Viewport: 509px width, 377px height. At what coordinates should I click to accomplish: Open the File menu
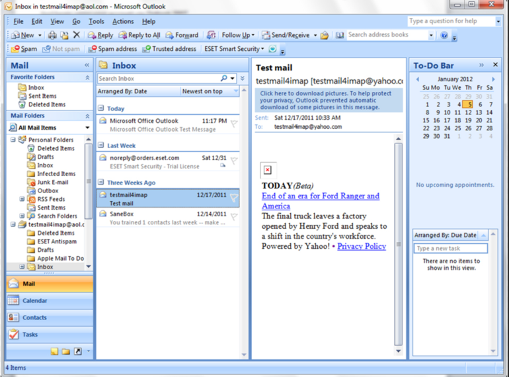pyautogui.click(x=19, y=21)
